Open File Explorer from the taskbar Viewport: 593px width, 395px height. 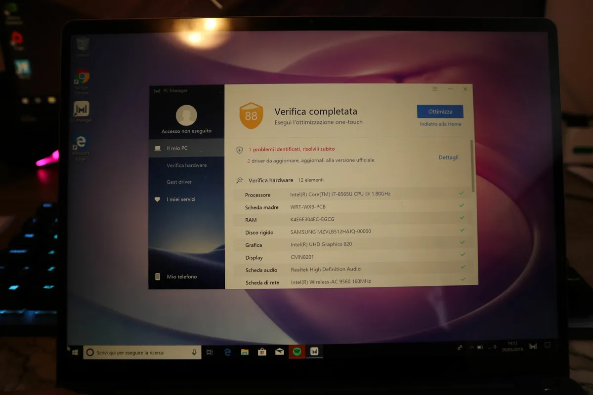[x=245, y=352]
